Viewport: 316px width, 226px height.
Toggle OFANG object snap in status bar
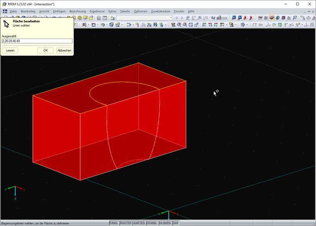[x=151, y=223]
